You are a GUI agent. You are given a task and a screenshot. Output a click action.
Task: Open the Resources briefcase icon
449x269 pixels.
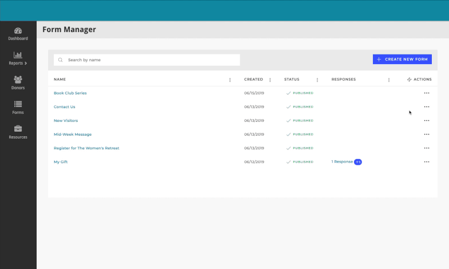[18, 129]
